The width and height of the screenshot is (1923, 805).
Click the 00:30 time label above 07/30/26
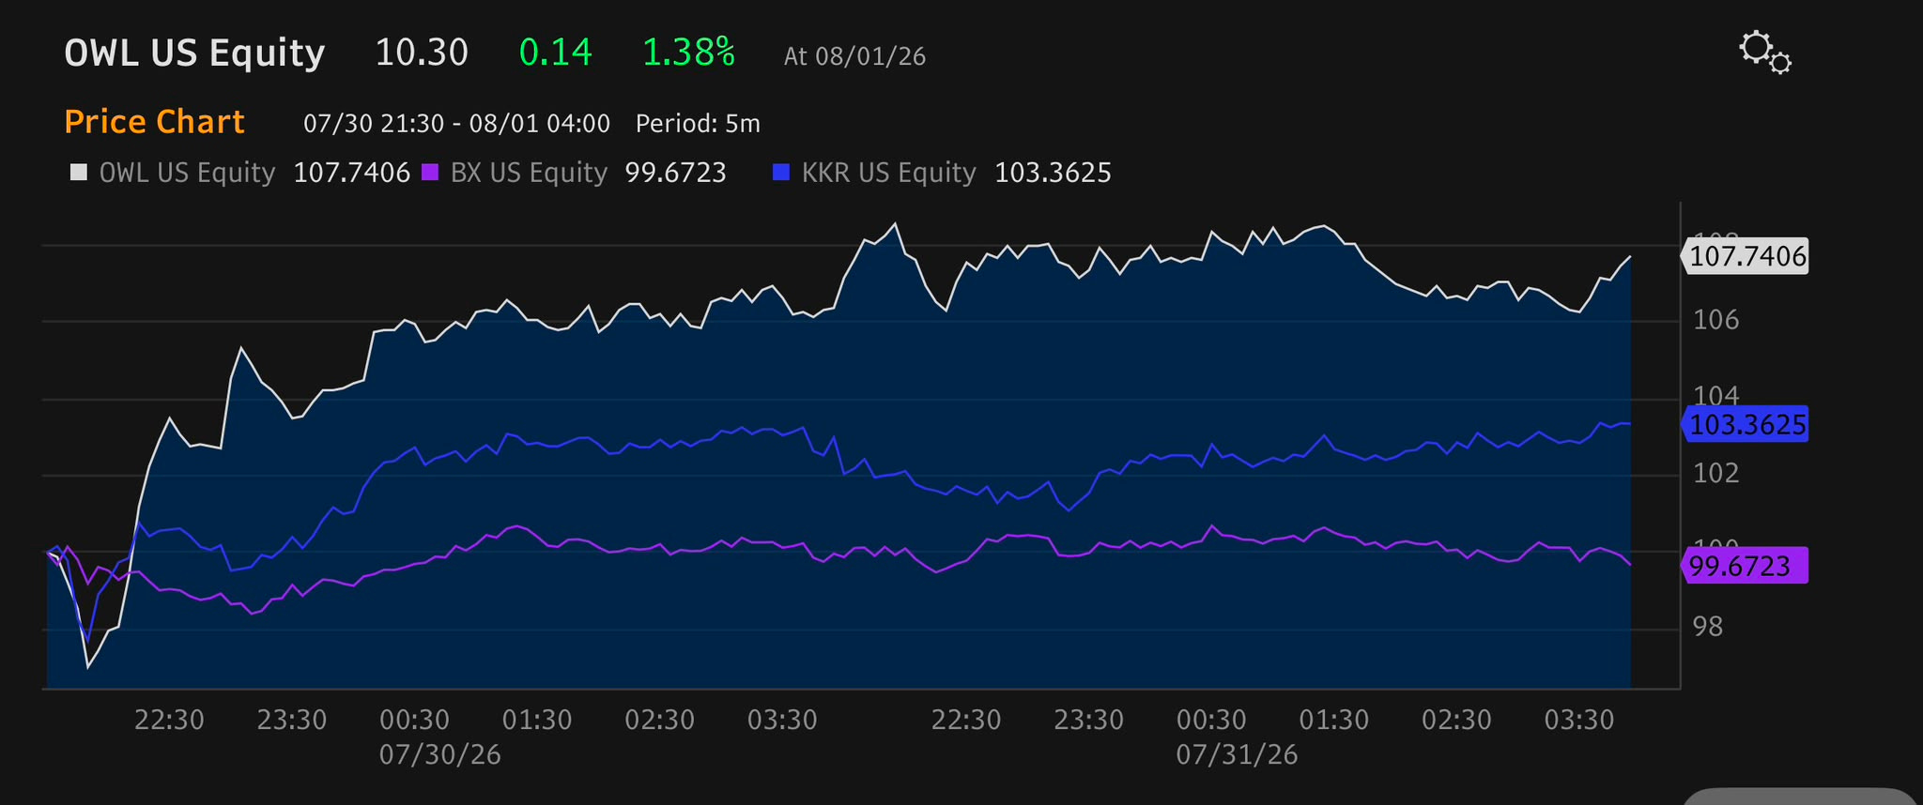pos(415,721)
